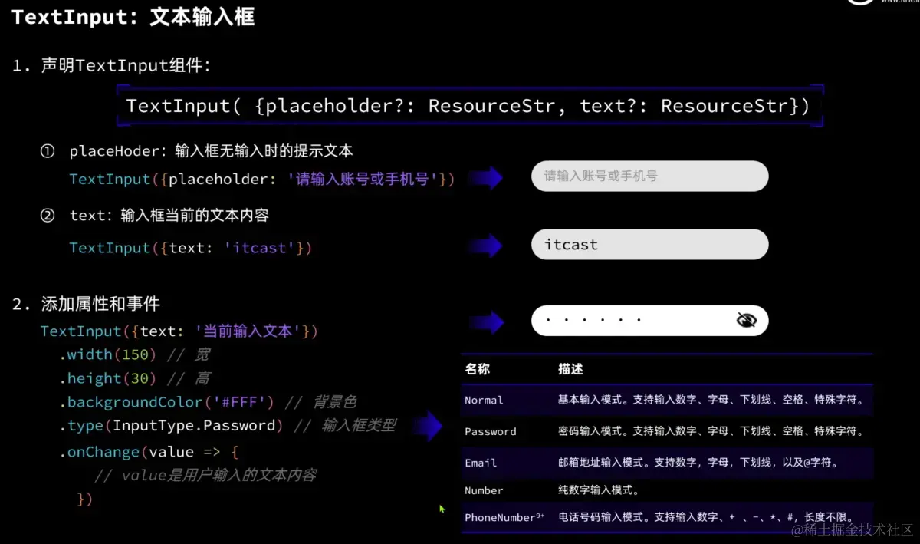Click the comment // 背景色
Screen dimensions: 920x544
coord(320,402)
